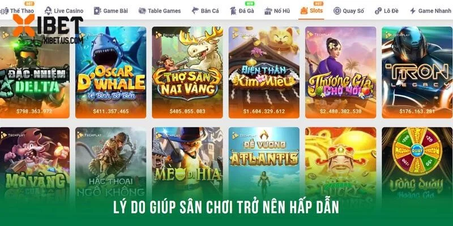
Task: Click the Game Bài cards icon
Action: 97,11
